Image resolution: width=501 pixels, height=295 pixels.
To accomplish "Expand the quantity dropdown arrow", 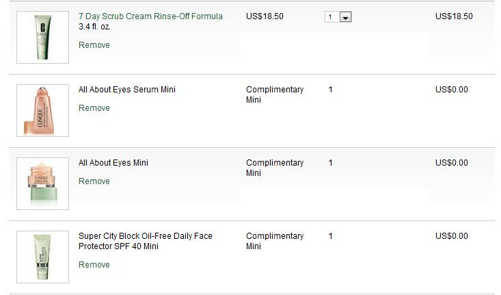I will (x=345, y=17).
